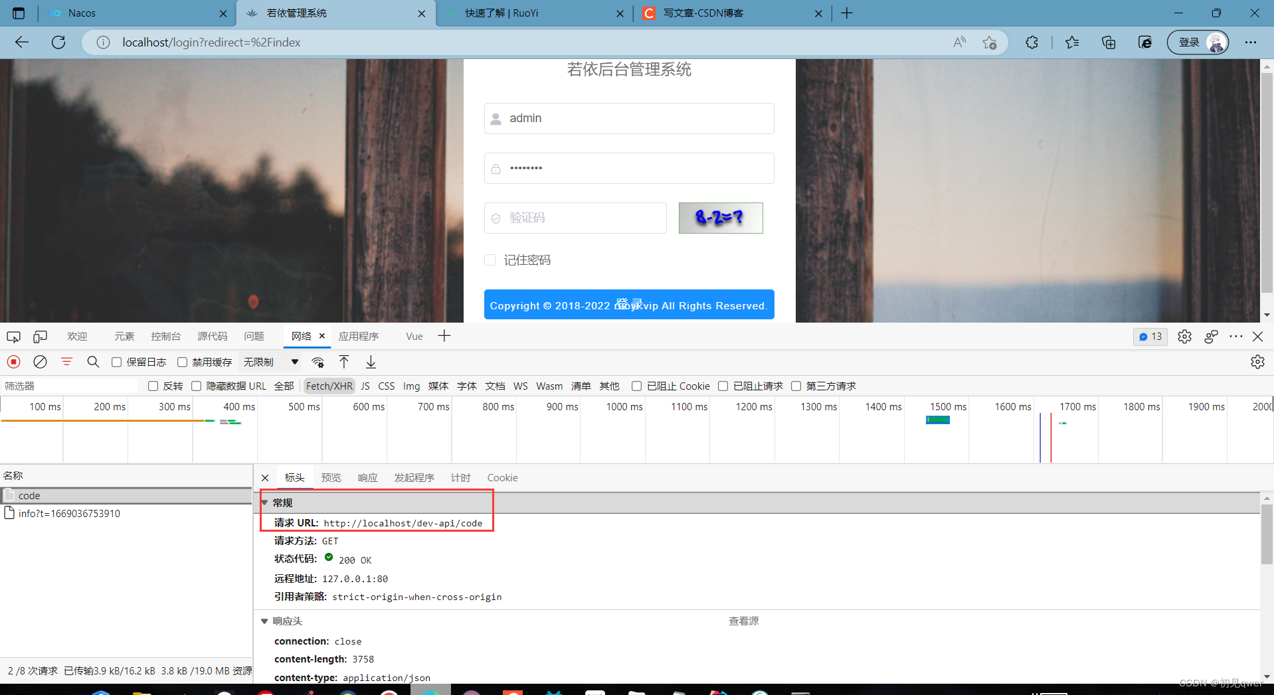This screenshot has height=695, width=1274.
Task: Open DevTools customize menu (three dots)
Action: pos(1235,337)
